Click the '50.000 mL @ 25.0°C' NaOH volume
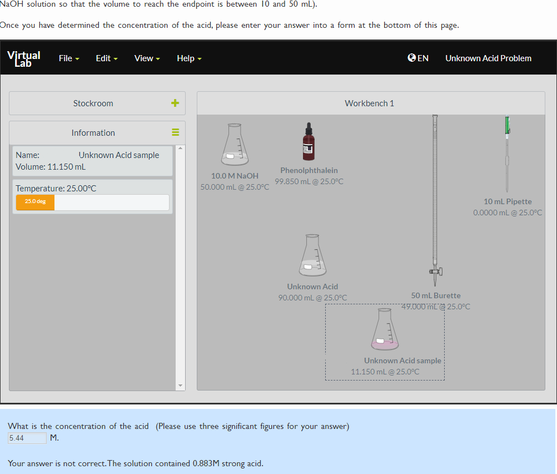The width and height of the screenshot is (557, 474). pyautogui.click(x=235, y=187)
